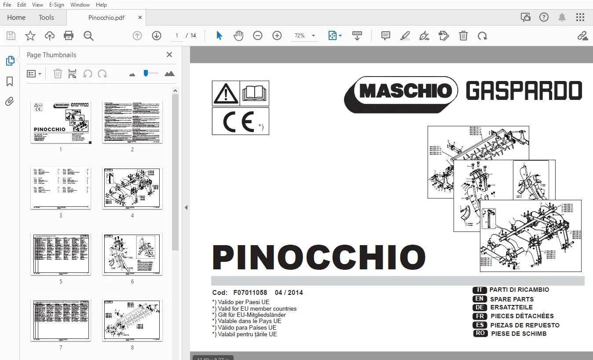The width and height of the screenshot is (593, 360).
Task: Collapse the left pane with the divider arrow
Action: 186,207
